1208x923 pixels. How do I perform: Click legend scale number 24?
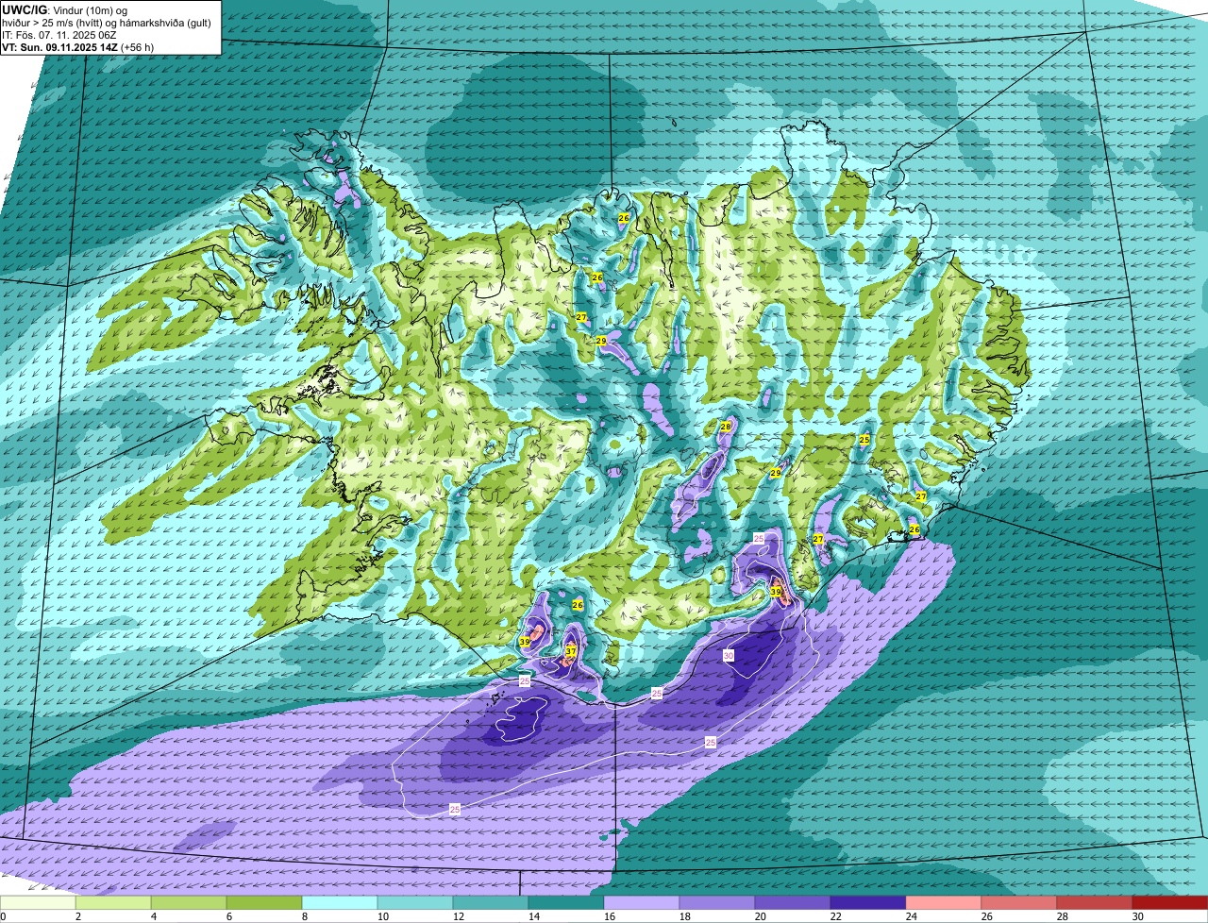coord(911,916)
